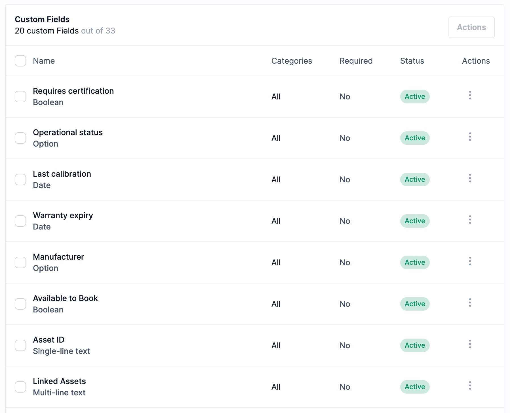Open actions menu for Requires certification
510x413 pixels.
tap(470, 96)
